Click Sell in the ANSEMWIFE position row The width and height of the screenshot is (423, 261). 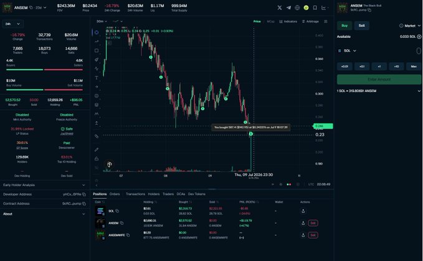click(313, 235)
